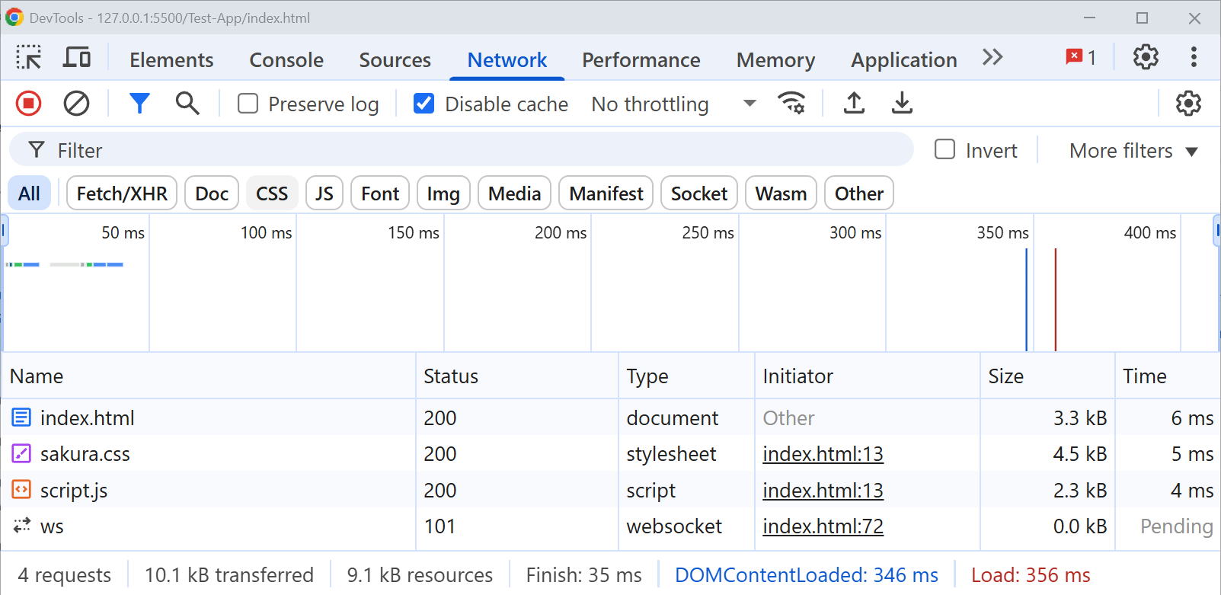This screenshot has width=1221, height=595.
Task: Uncheck the Disable cache checkbox
Action: (424, 103)
